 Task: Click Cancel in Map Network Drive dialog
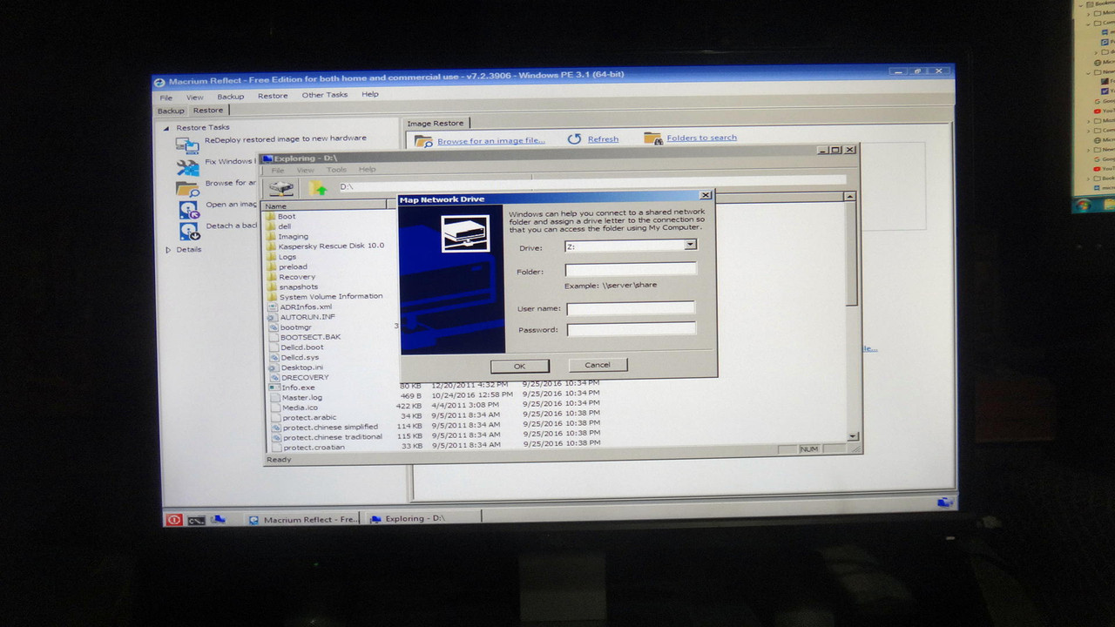click(598, 365)
